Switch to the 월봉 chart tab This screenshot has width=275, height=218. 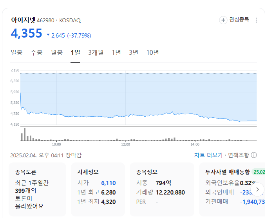(x=56, y=52)
